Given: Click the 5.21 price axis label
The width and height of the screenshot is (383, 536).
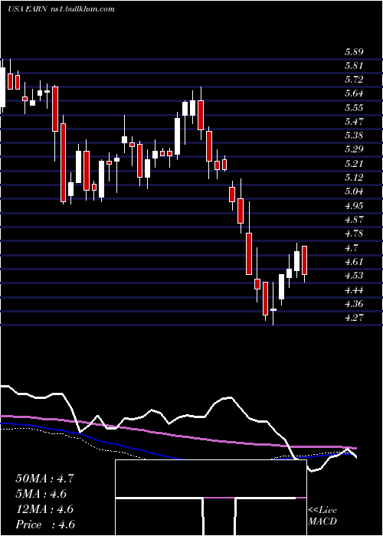Looking at the screenshot, I should pos(354,163).
